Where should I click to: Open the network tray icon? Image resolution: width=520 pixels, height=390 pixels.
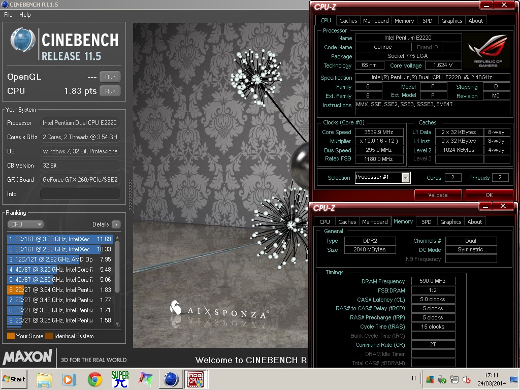click(x=454, y=379)
